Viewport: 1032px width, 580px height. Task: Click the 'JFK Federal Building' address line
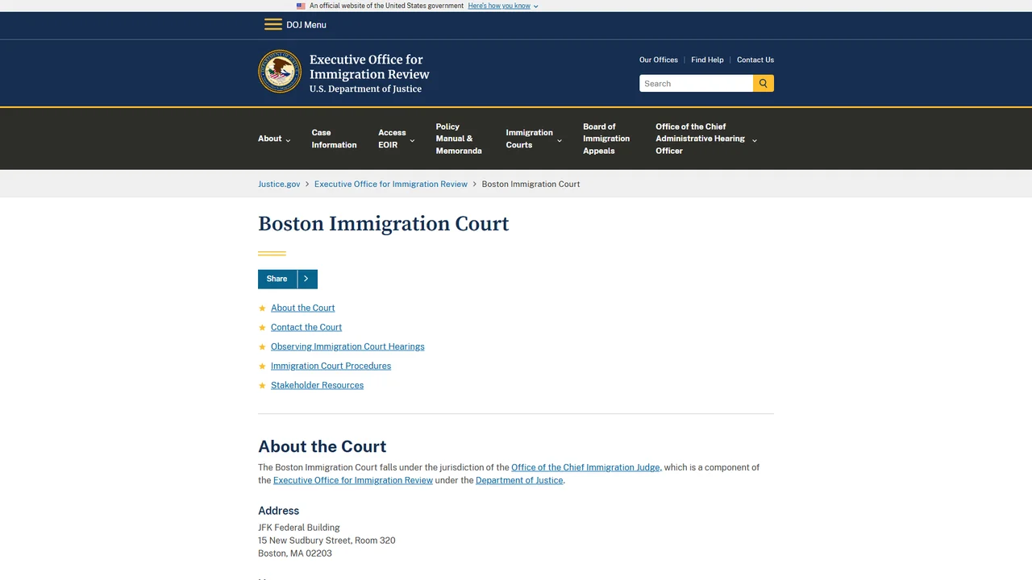[x=299, y=528]
